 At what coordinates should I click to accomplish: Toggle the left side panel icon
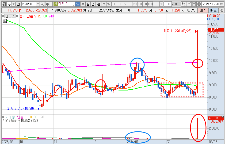(x=4, y=4)
